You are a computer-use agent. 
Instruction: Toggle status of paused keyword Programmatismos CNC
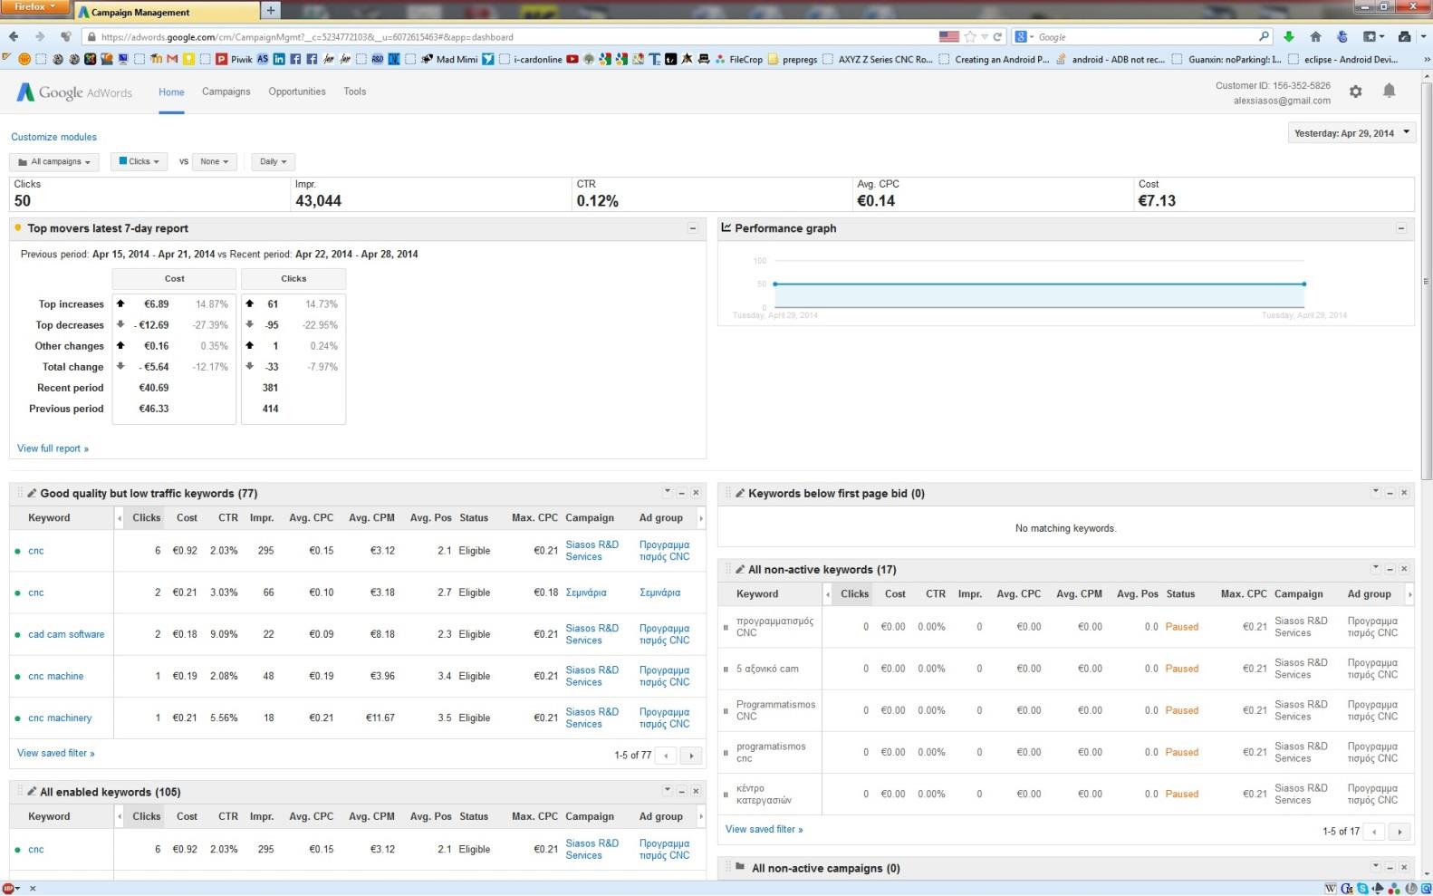point(726,710)
